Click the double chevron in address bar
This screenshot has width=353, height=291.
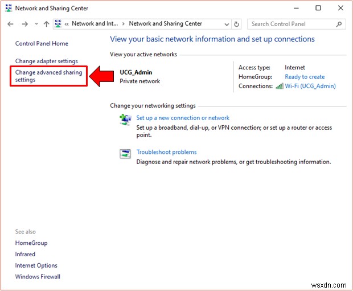[67, 24]
